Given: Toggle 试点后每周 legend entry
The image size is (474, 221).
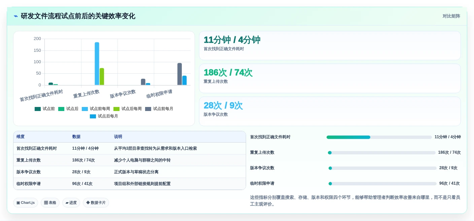Looking at the screenshot, I should click(128, 109).
